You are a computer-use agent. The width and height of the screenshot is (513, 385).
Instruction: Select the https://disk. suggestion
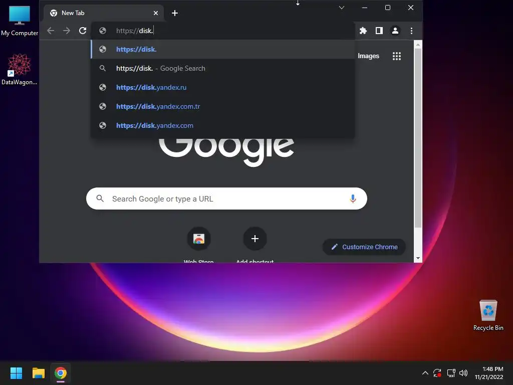click(223, 50)
